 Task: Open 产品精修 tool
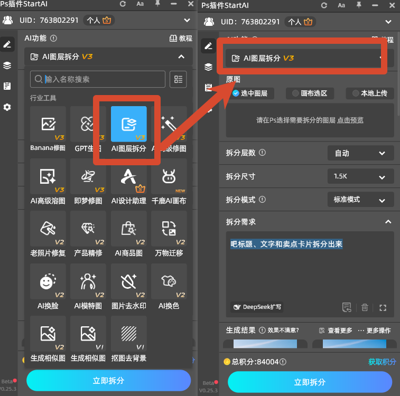pos(88,234)
